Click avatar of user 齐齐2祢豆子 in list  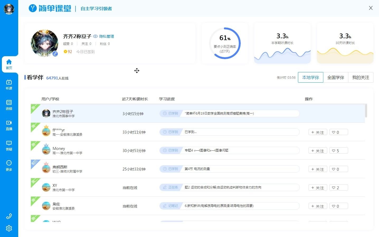46,113
